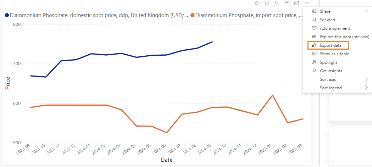Image resolution: width=372 pixels, height=167 pixels.
Task: Choose Show as a table
Action: point(334,54)
